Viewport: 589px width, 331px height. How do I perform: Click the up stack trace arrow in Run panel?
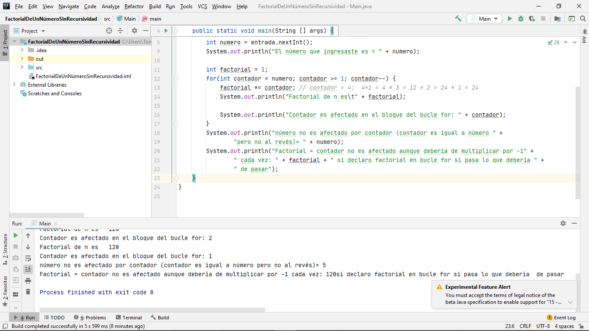tap(28, 235)
